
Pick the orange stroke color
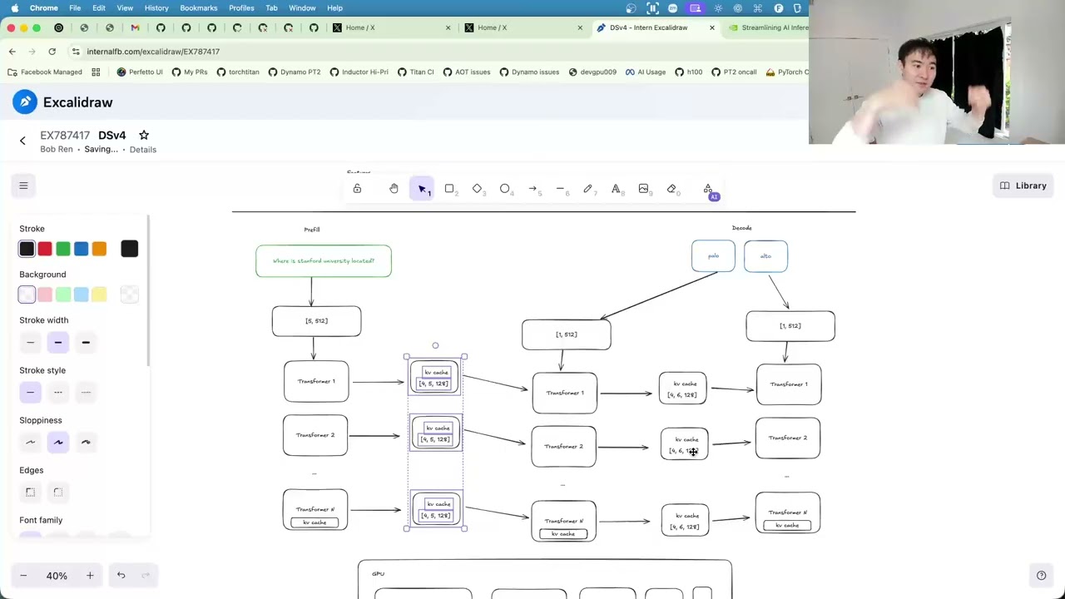[99, 249]
